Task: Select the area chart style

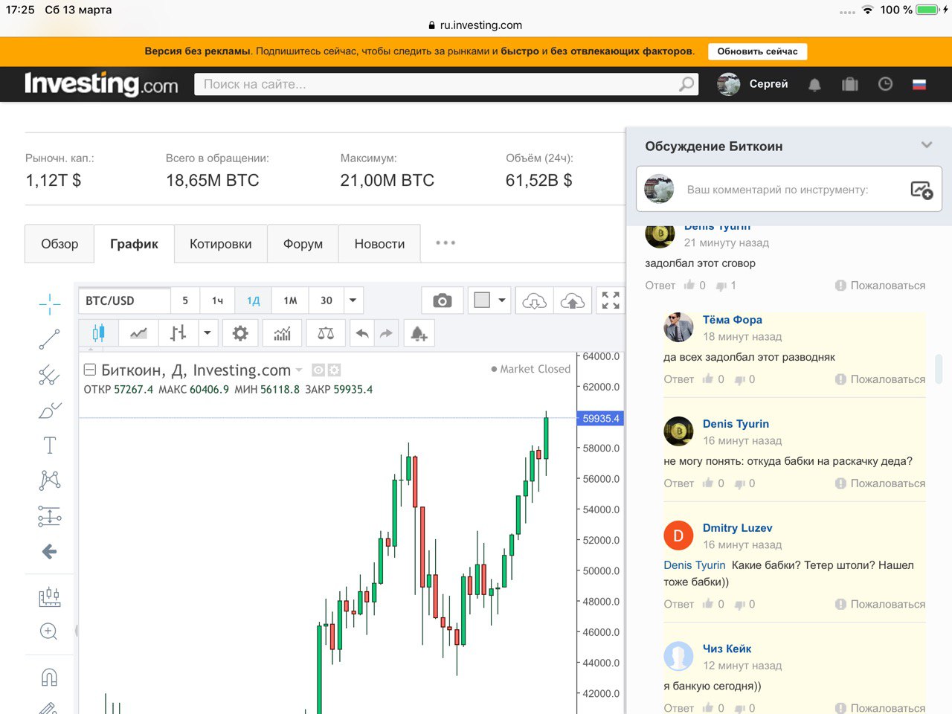Action: pos(138,333)
